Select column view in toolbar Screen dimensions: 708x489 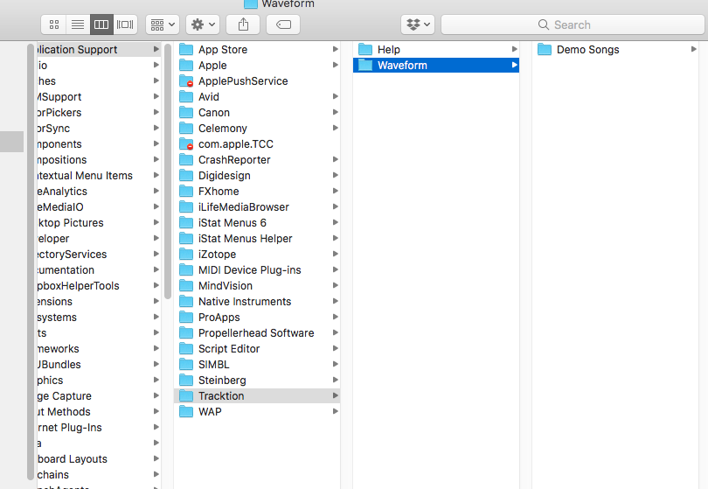(x=101, y=24)
